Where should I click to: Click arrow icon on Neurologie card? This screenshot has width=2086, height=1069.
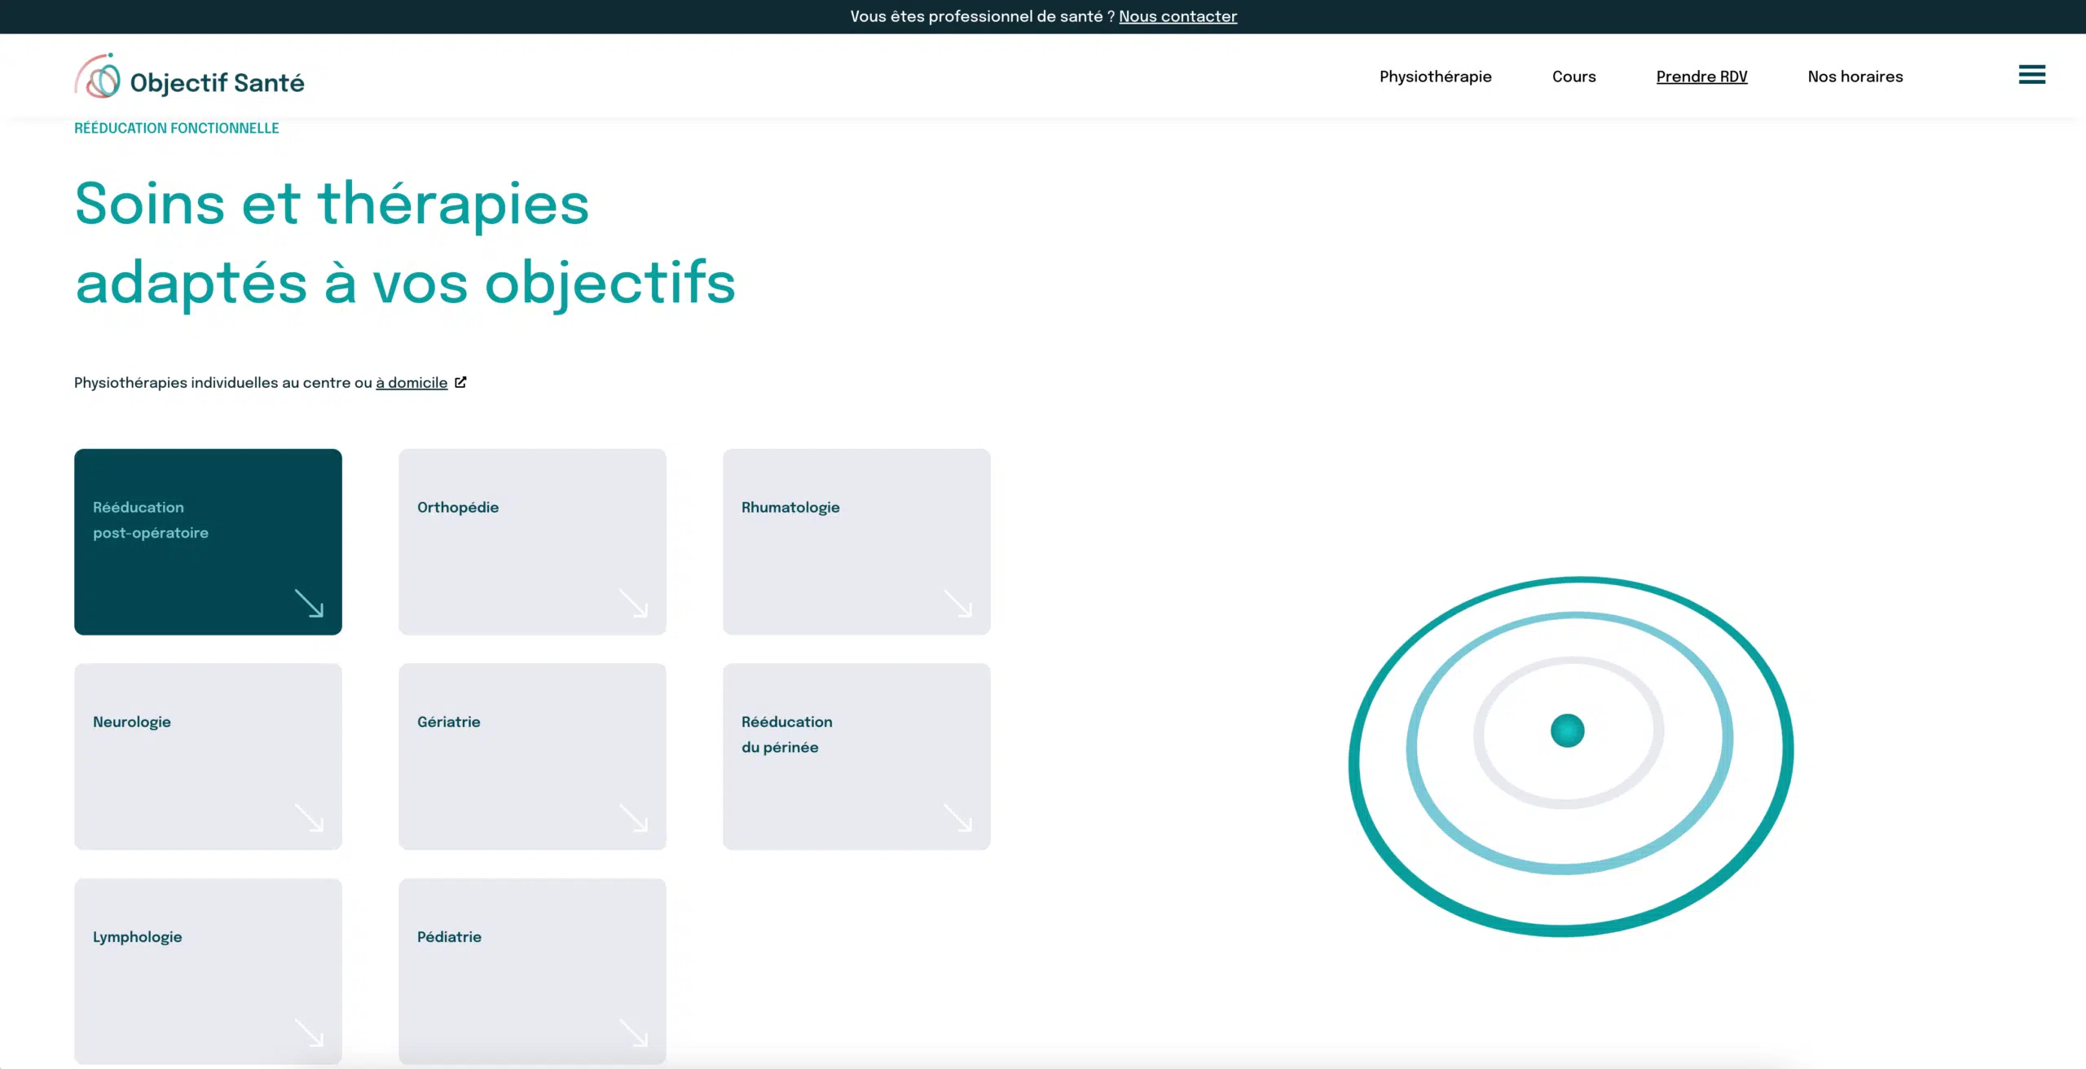pos(309,818)
